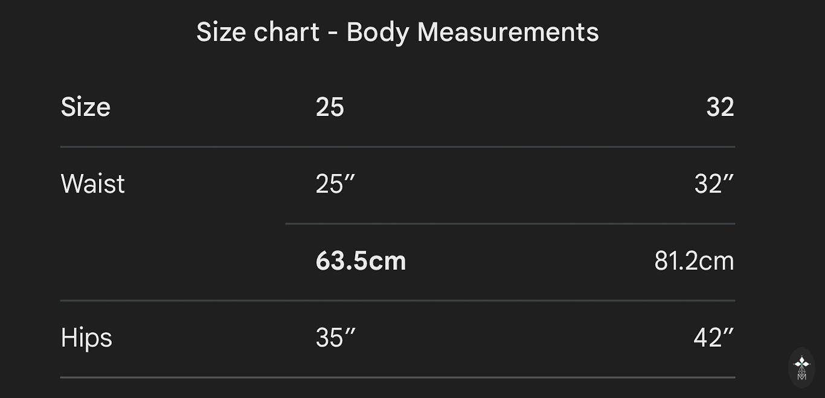Click the word Size in the chart title
The height and width of the screenshot is (398, 825).
pos(221,32)
